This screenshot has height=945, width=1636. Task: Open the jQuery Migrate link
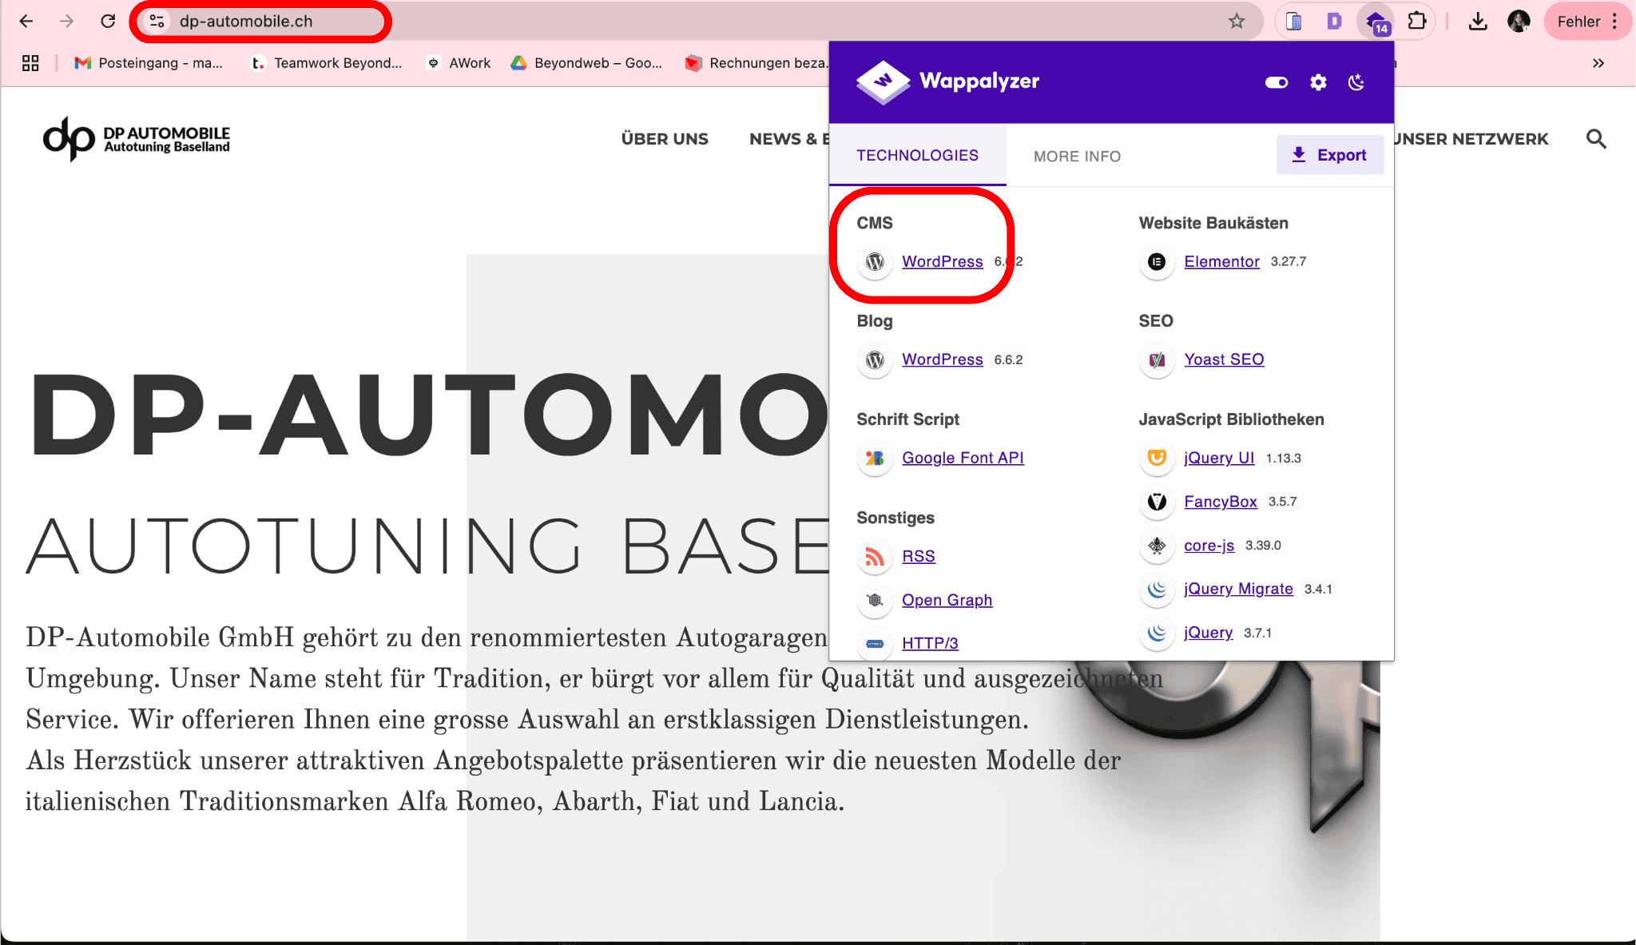coord(1238,589)
